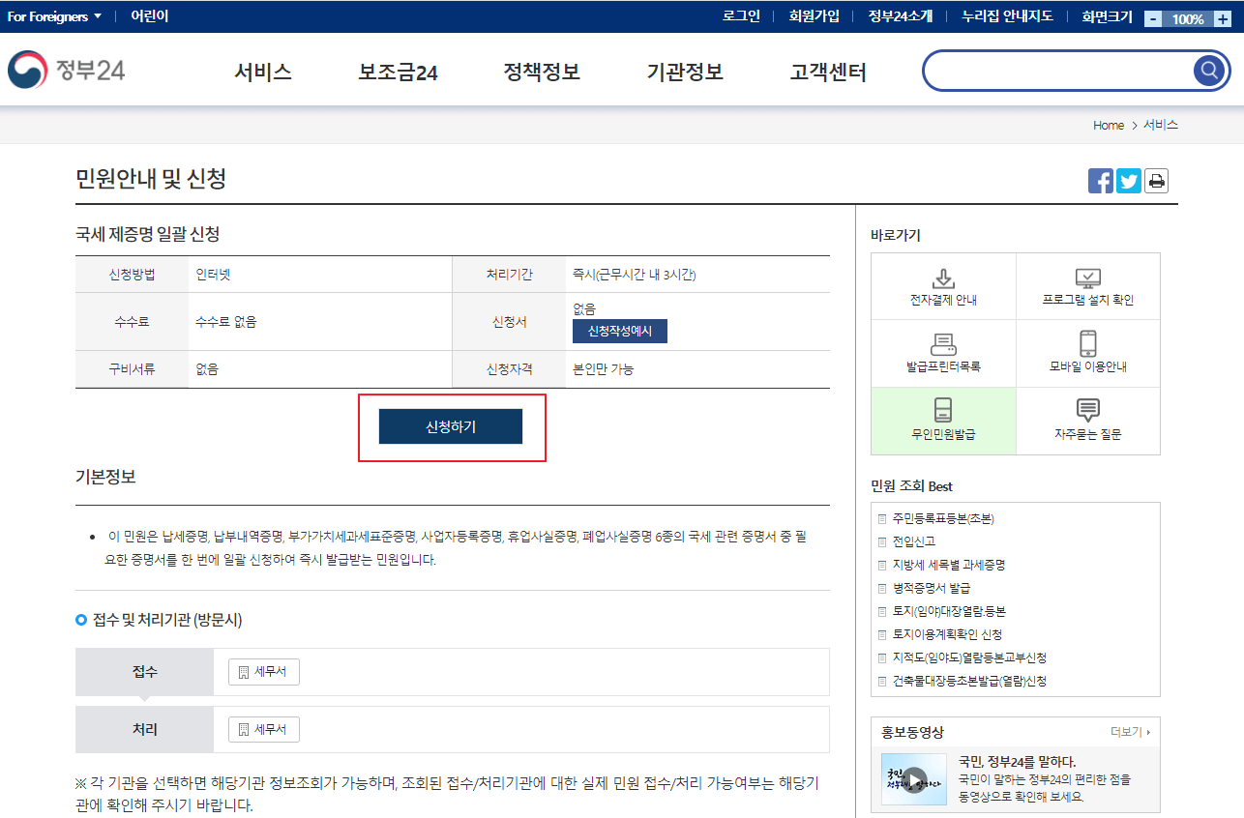Share page on Twitter
Image resolution: width=1244 pixels, height=818 pixels.
pyautogui.click(x=1129, y=181)
